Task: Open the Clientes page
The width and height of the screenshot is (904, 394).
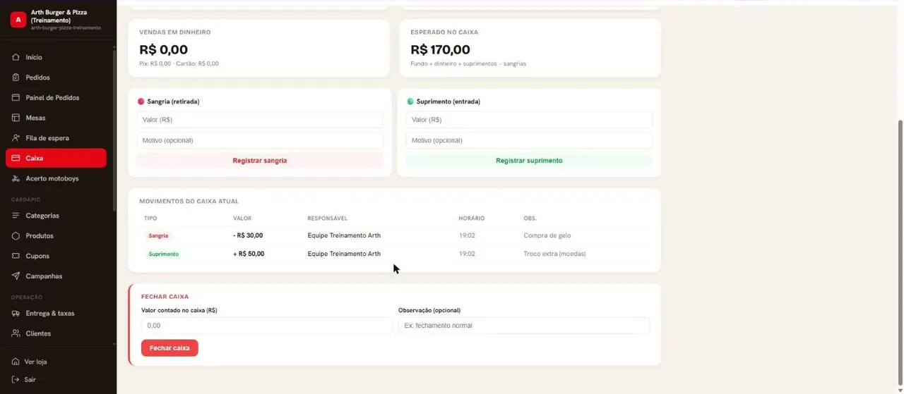Action: click(x=56, y=333)
